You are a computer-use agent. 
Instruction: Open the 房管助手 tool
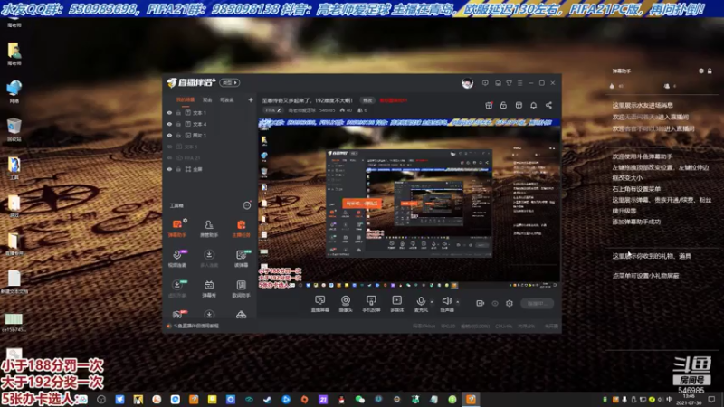pyautogui.click(x=209, y=229)
